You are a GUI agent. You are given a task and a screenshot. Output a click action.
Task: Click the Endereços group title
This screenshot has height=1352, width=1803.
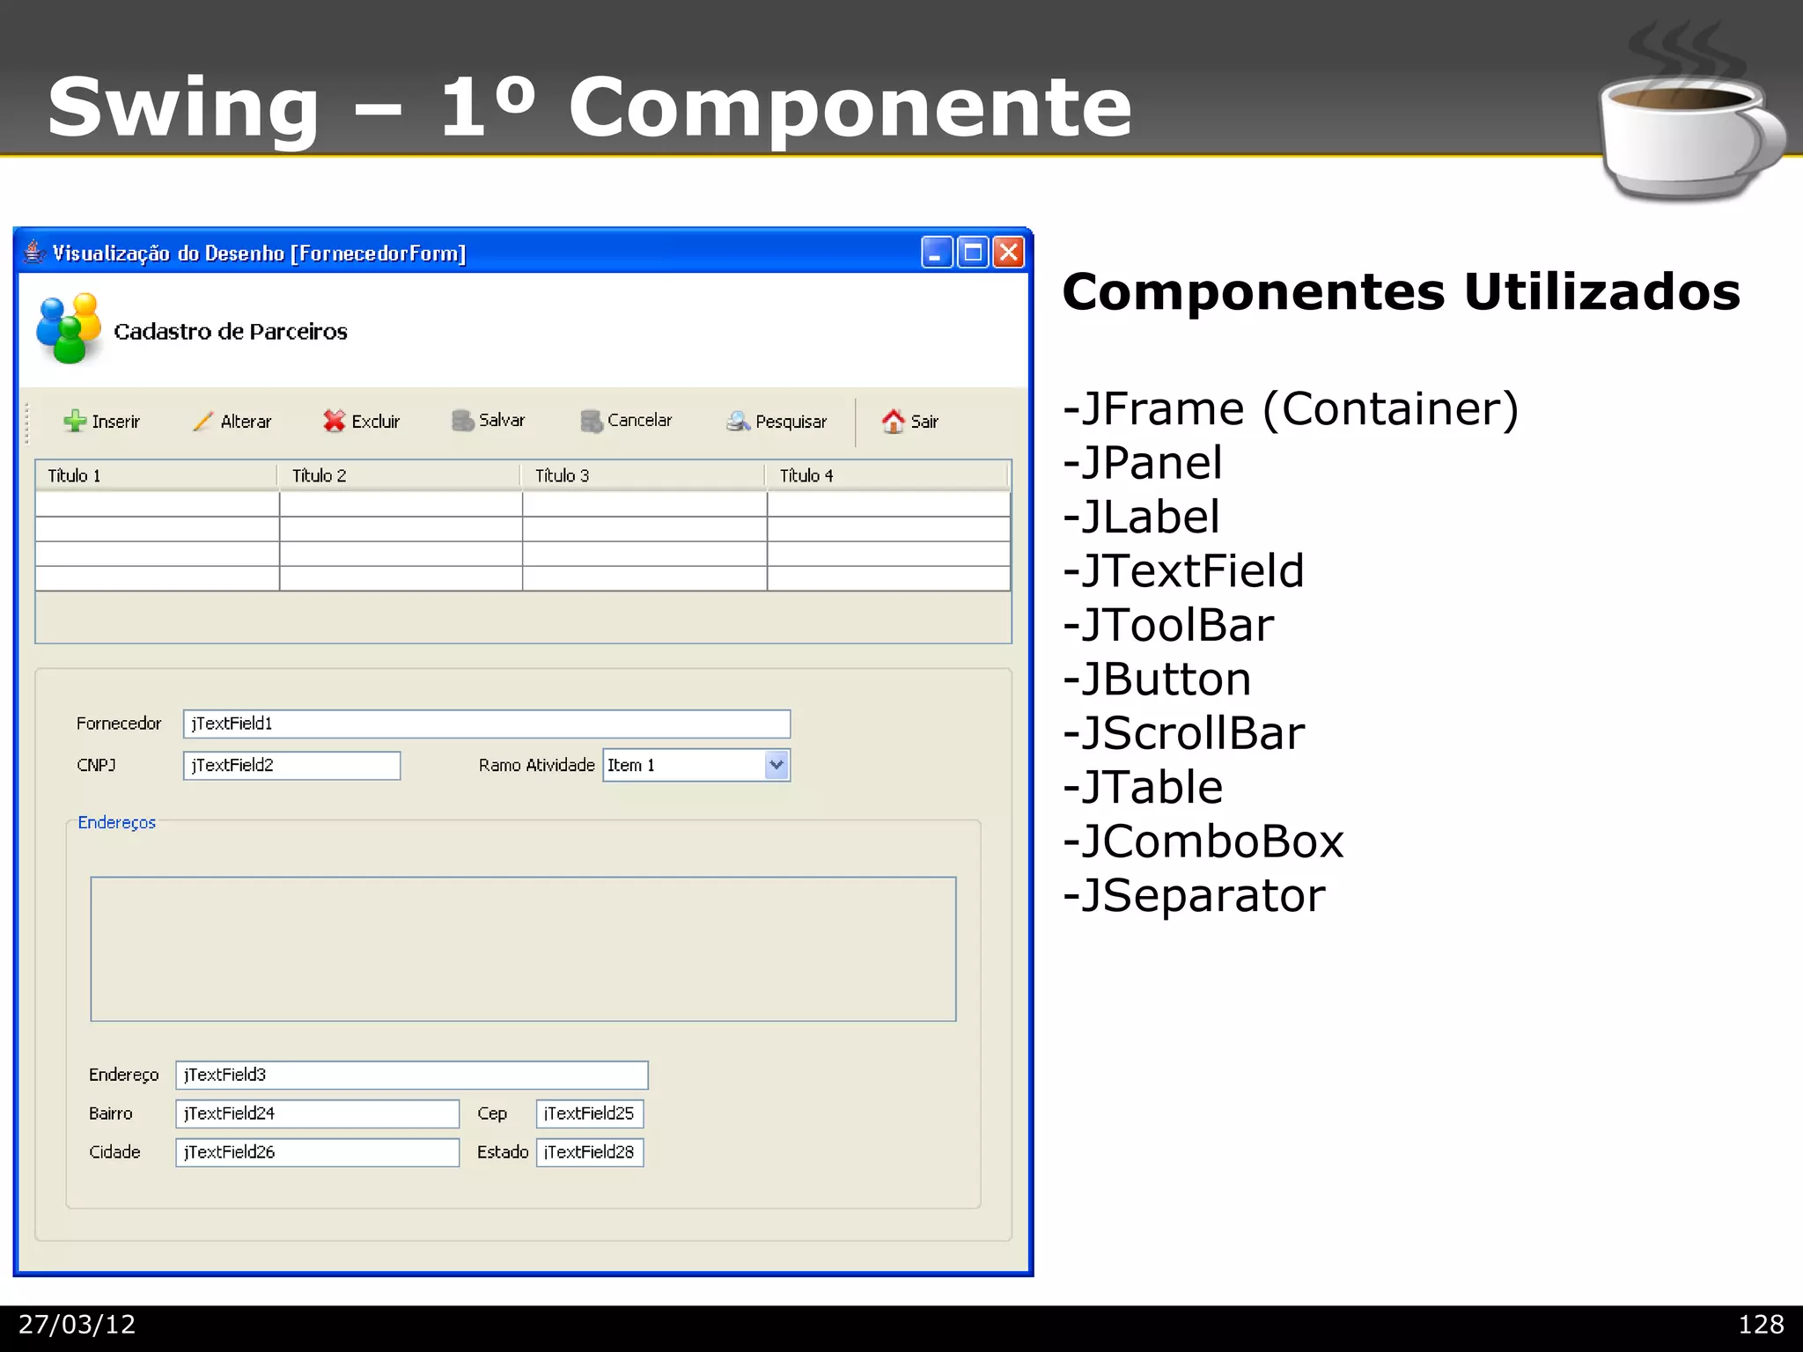tap(117, 822)
